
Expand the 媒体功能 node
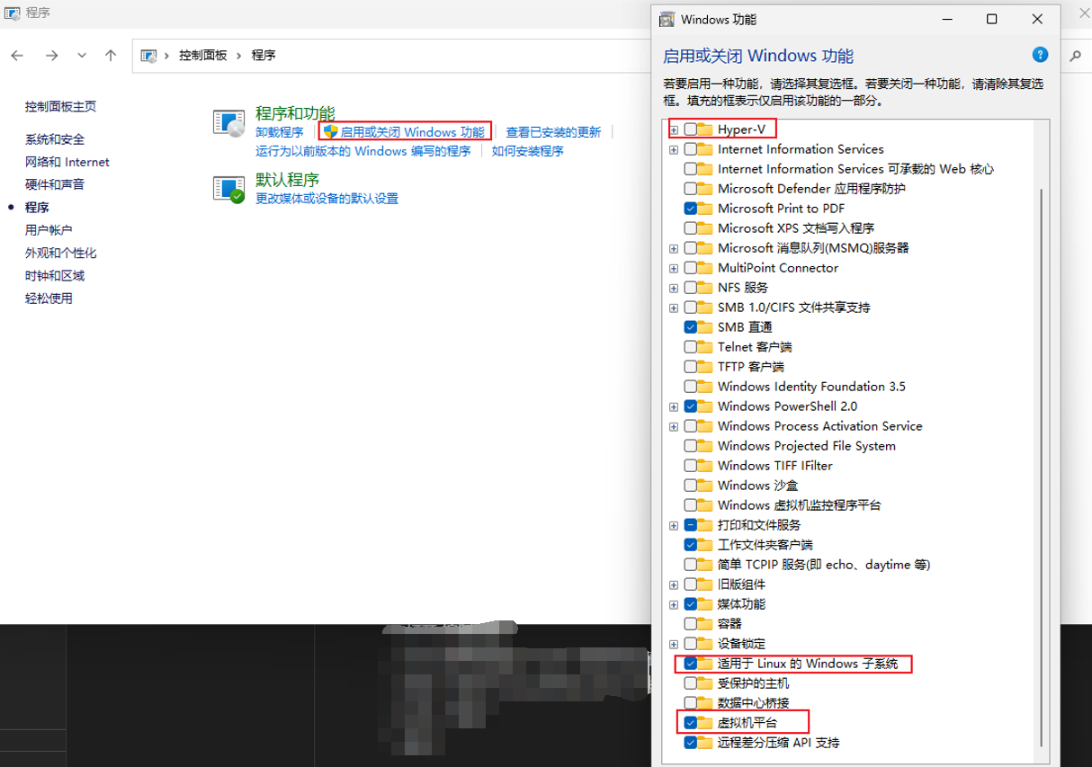674,604
